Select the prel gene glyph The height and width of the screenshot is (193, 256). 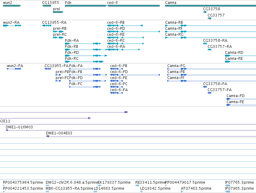(x=58, y=12)
